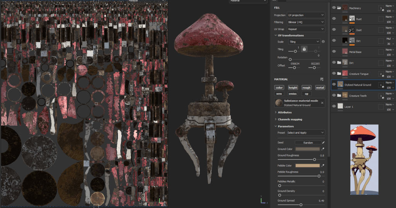Open the material settings menu icon
The height and width of the screenshot is (208, 396).
(x=321, y=79)
